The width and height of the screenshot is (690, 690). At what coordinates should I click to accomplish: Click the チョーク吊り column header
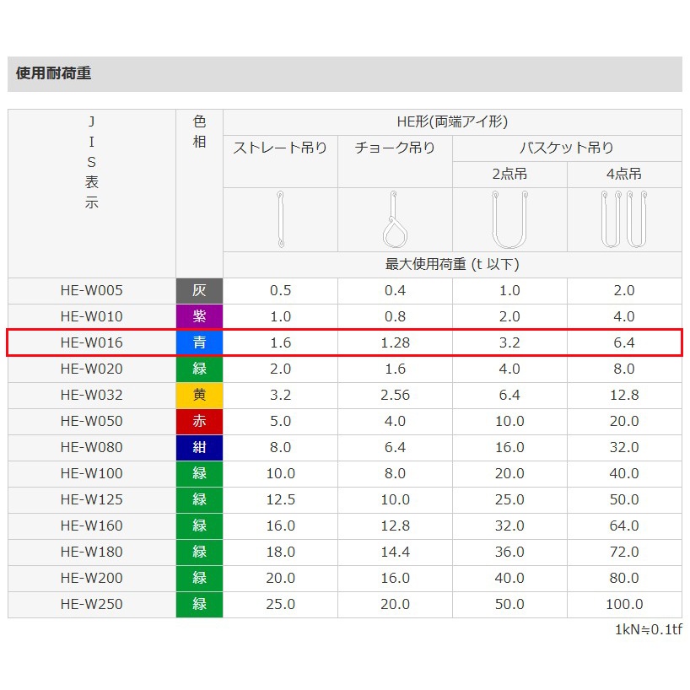coord(395,148)
